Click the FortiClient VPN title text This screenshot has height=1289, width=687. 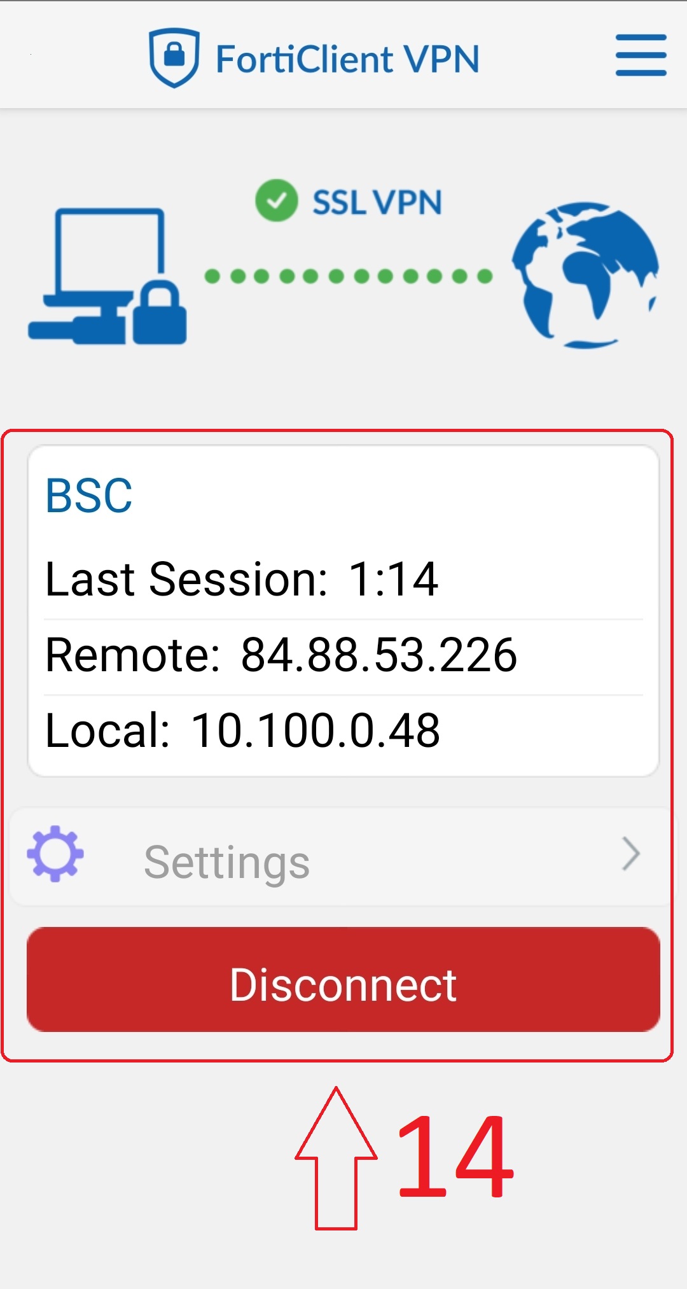pos(347,59)
